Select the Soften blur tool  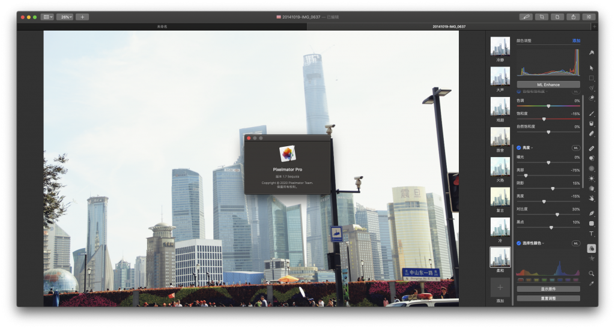point(592,168)
